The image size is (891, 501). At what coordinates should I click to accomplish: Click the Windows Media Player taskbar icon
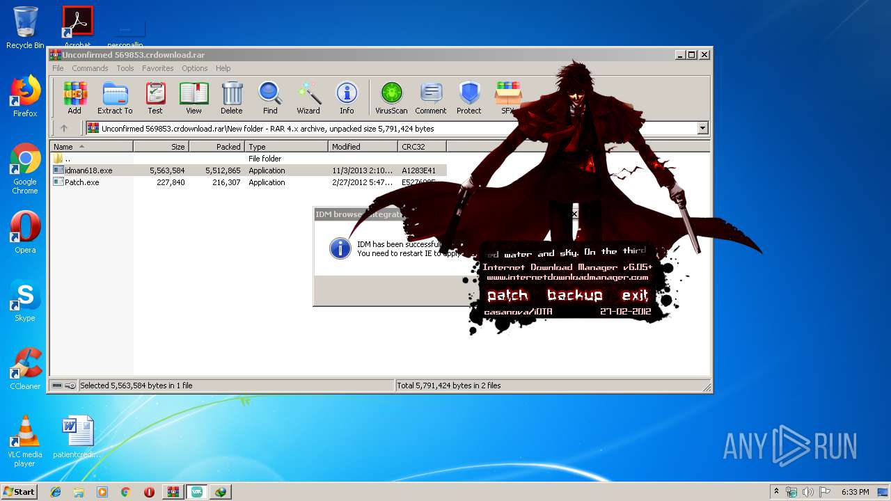tap(102, 492)
